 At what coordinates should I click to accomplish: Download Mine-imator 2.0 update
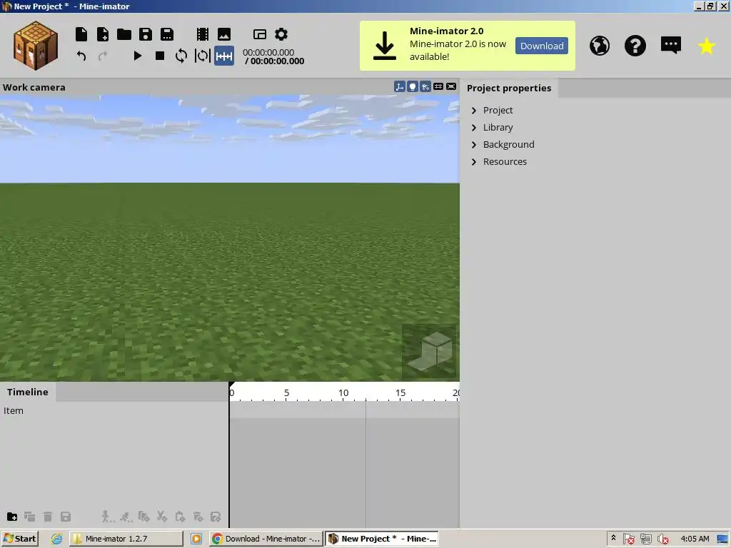coord(542,46)
